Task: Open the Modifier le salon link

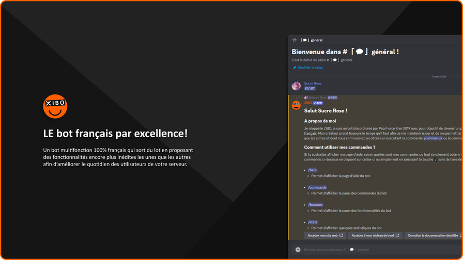Action: [310, 68]
